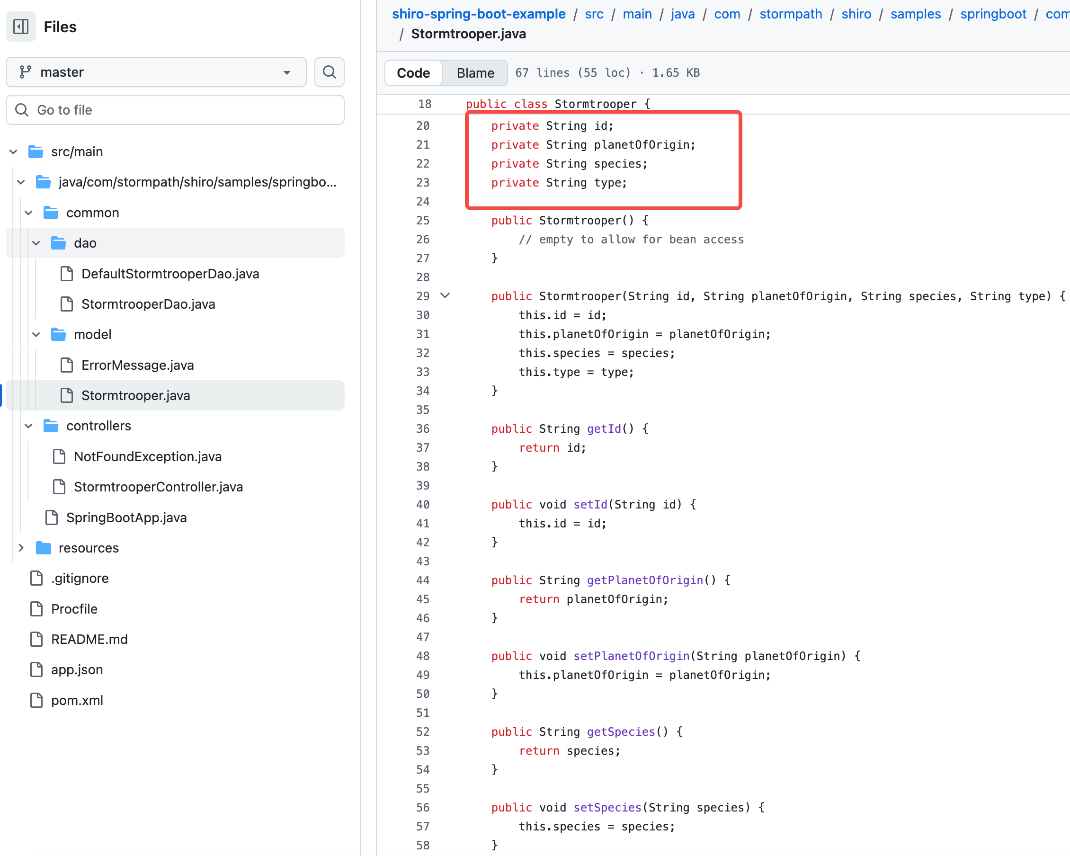
Task: Collapse the java/com/stormpath folder chevron
Action: coord(21,182)
